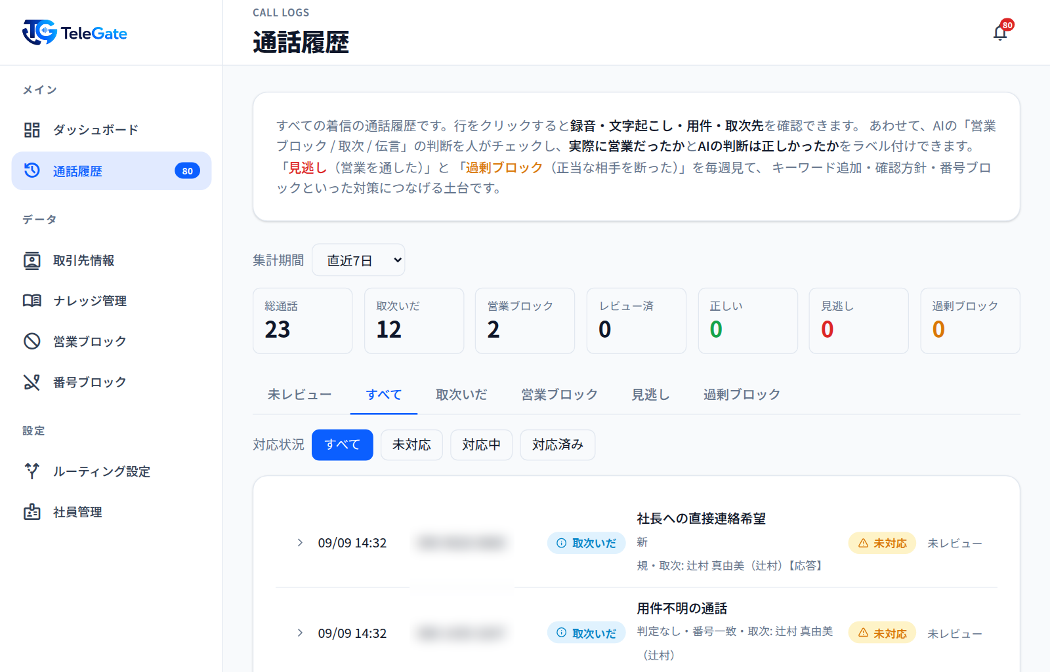Click the 社員管理 ID badge icon
Image resolution: width=1050 pixels, height=672 pixels.
(32, 511)
